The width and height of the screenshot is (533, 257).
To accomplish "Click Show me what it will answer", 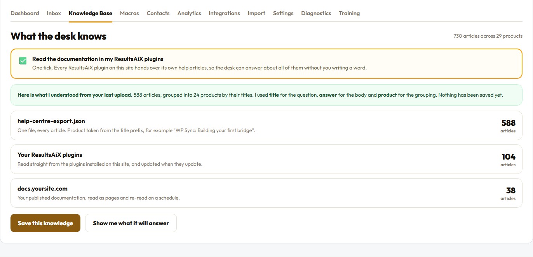I will pyautogui.click(x=131, y=223).
